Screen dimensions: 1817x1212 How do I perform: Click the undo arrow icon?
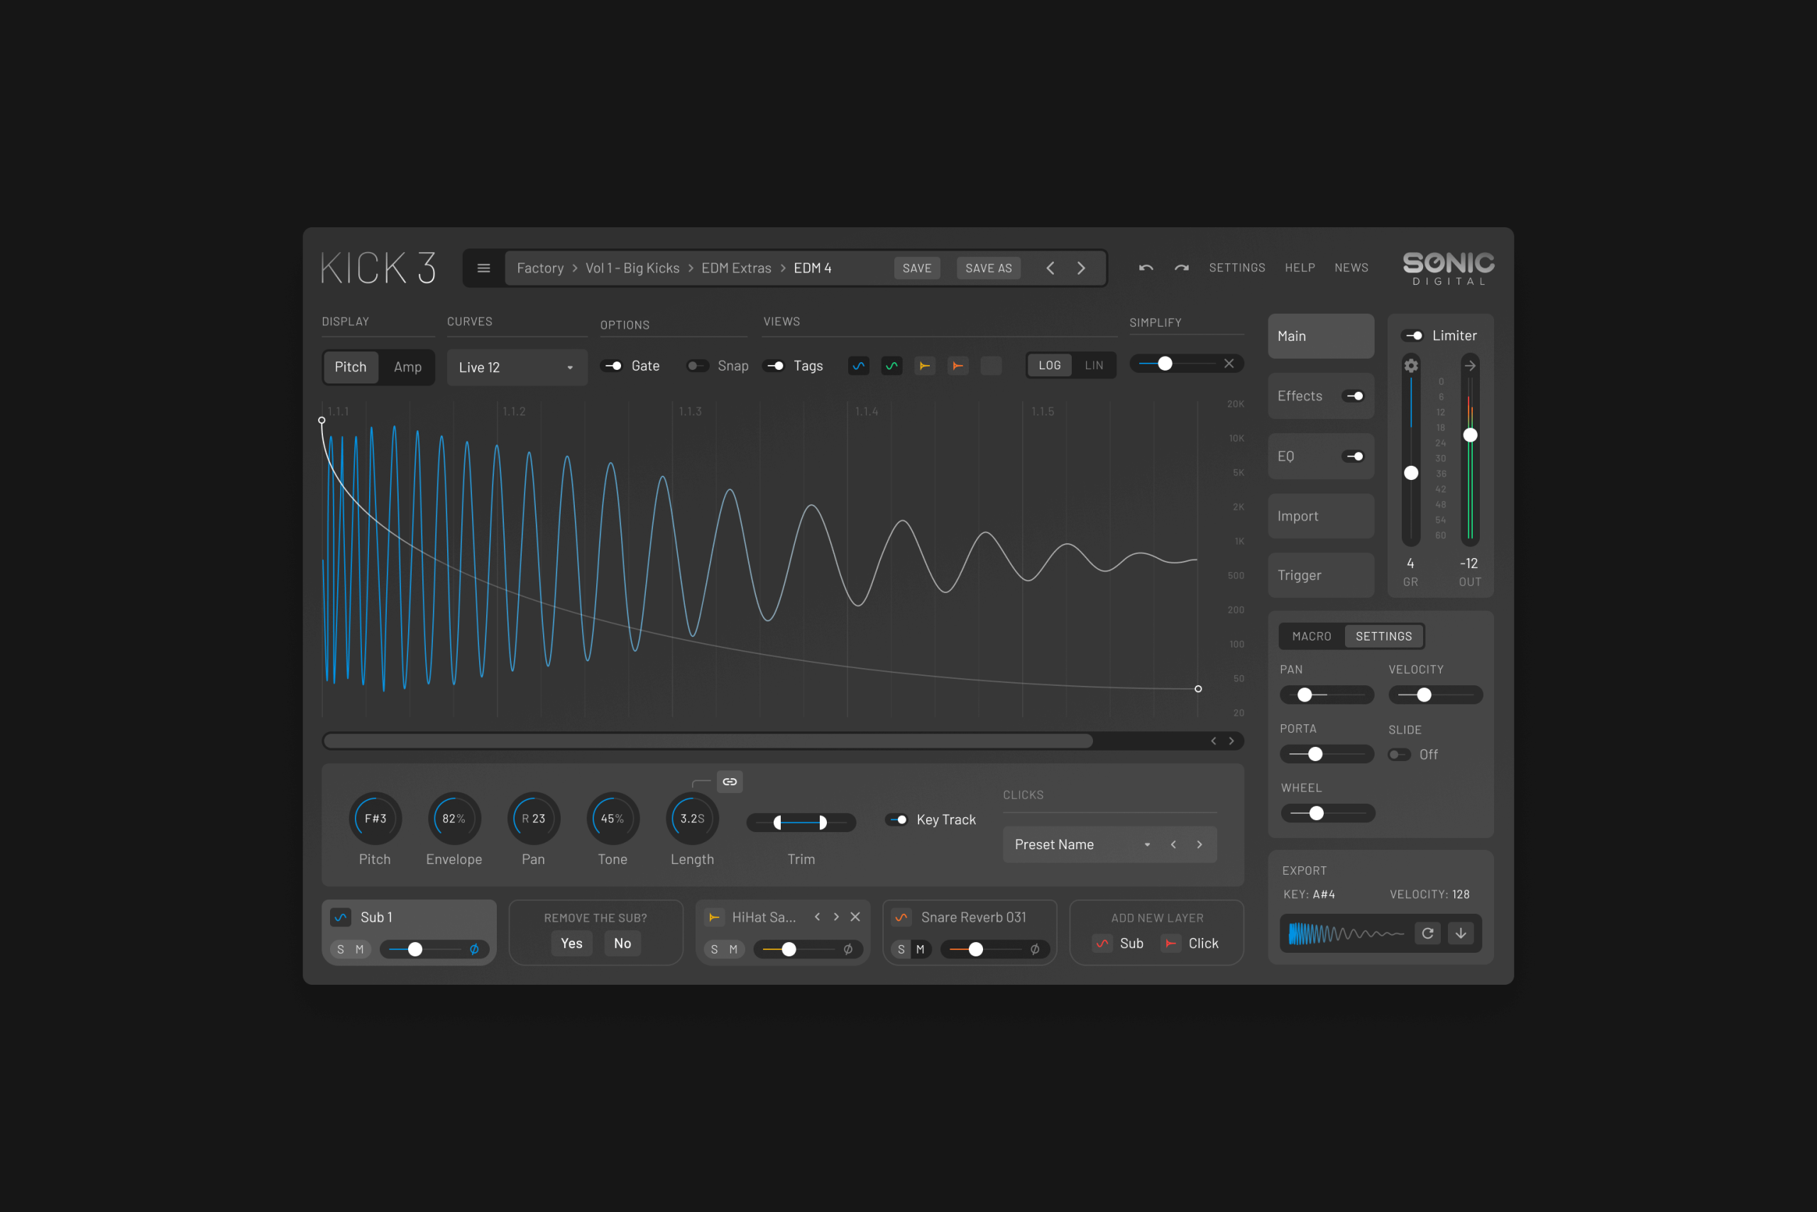click(1146, 268)
